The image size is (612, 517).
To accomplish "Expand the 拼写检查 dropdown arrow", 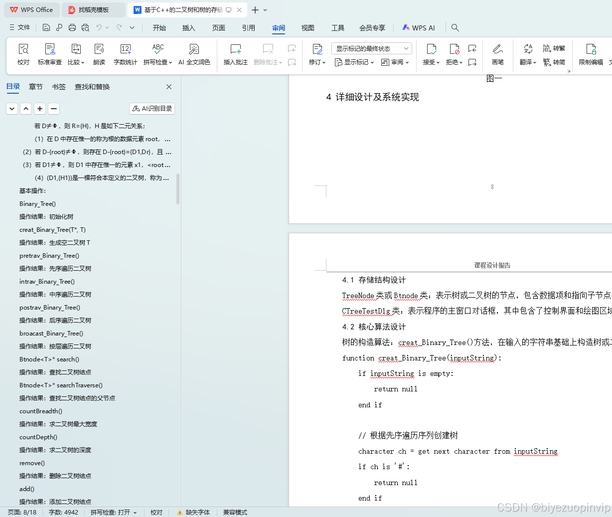I will tap(170, 63).
